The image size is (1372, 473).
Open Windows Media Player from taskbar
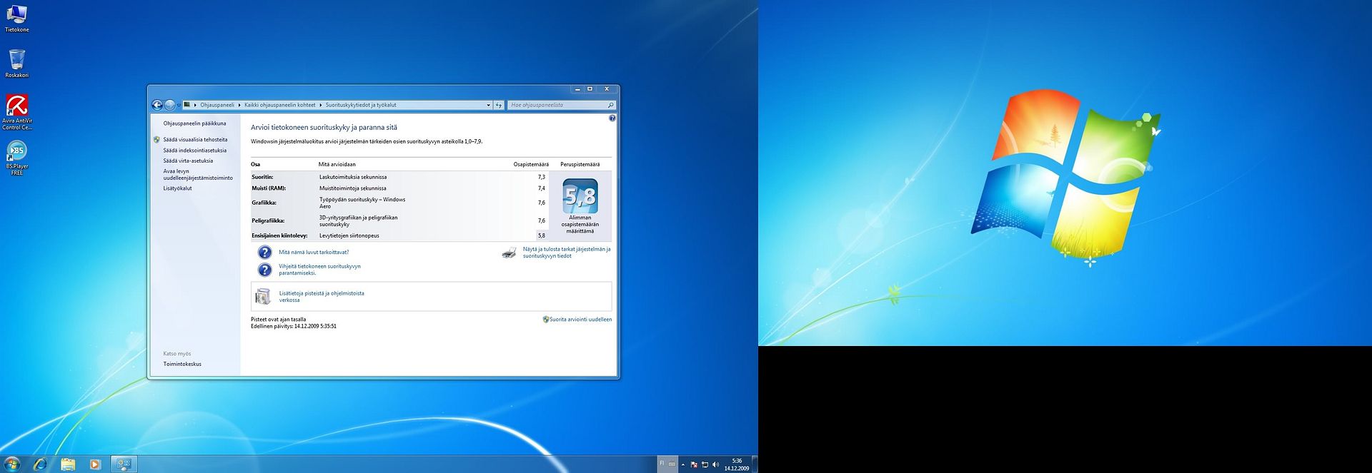pyautogui.click(x=95, y=464)
